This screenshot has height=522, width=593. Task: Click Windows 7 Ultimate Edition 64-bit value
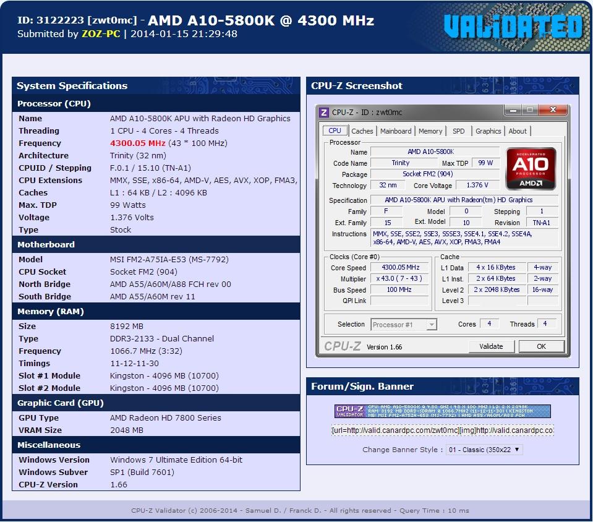click(176, 460)
